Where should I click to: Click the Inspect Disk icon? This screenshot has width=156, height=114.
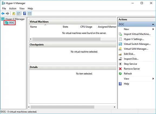point(120,59)
